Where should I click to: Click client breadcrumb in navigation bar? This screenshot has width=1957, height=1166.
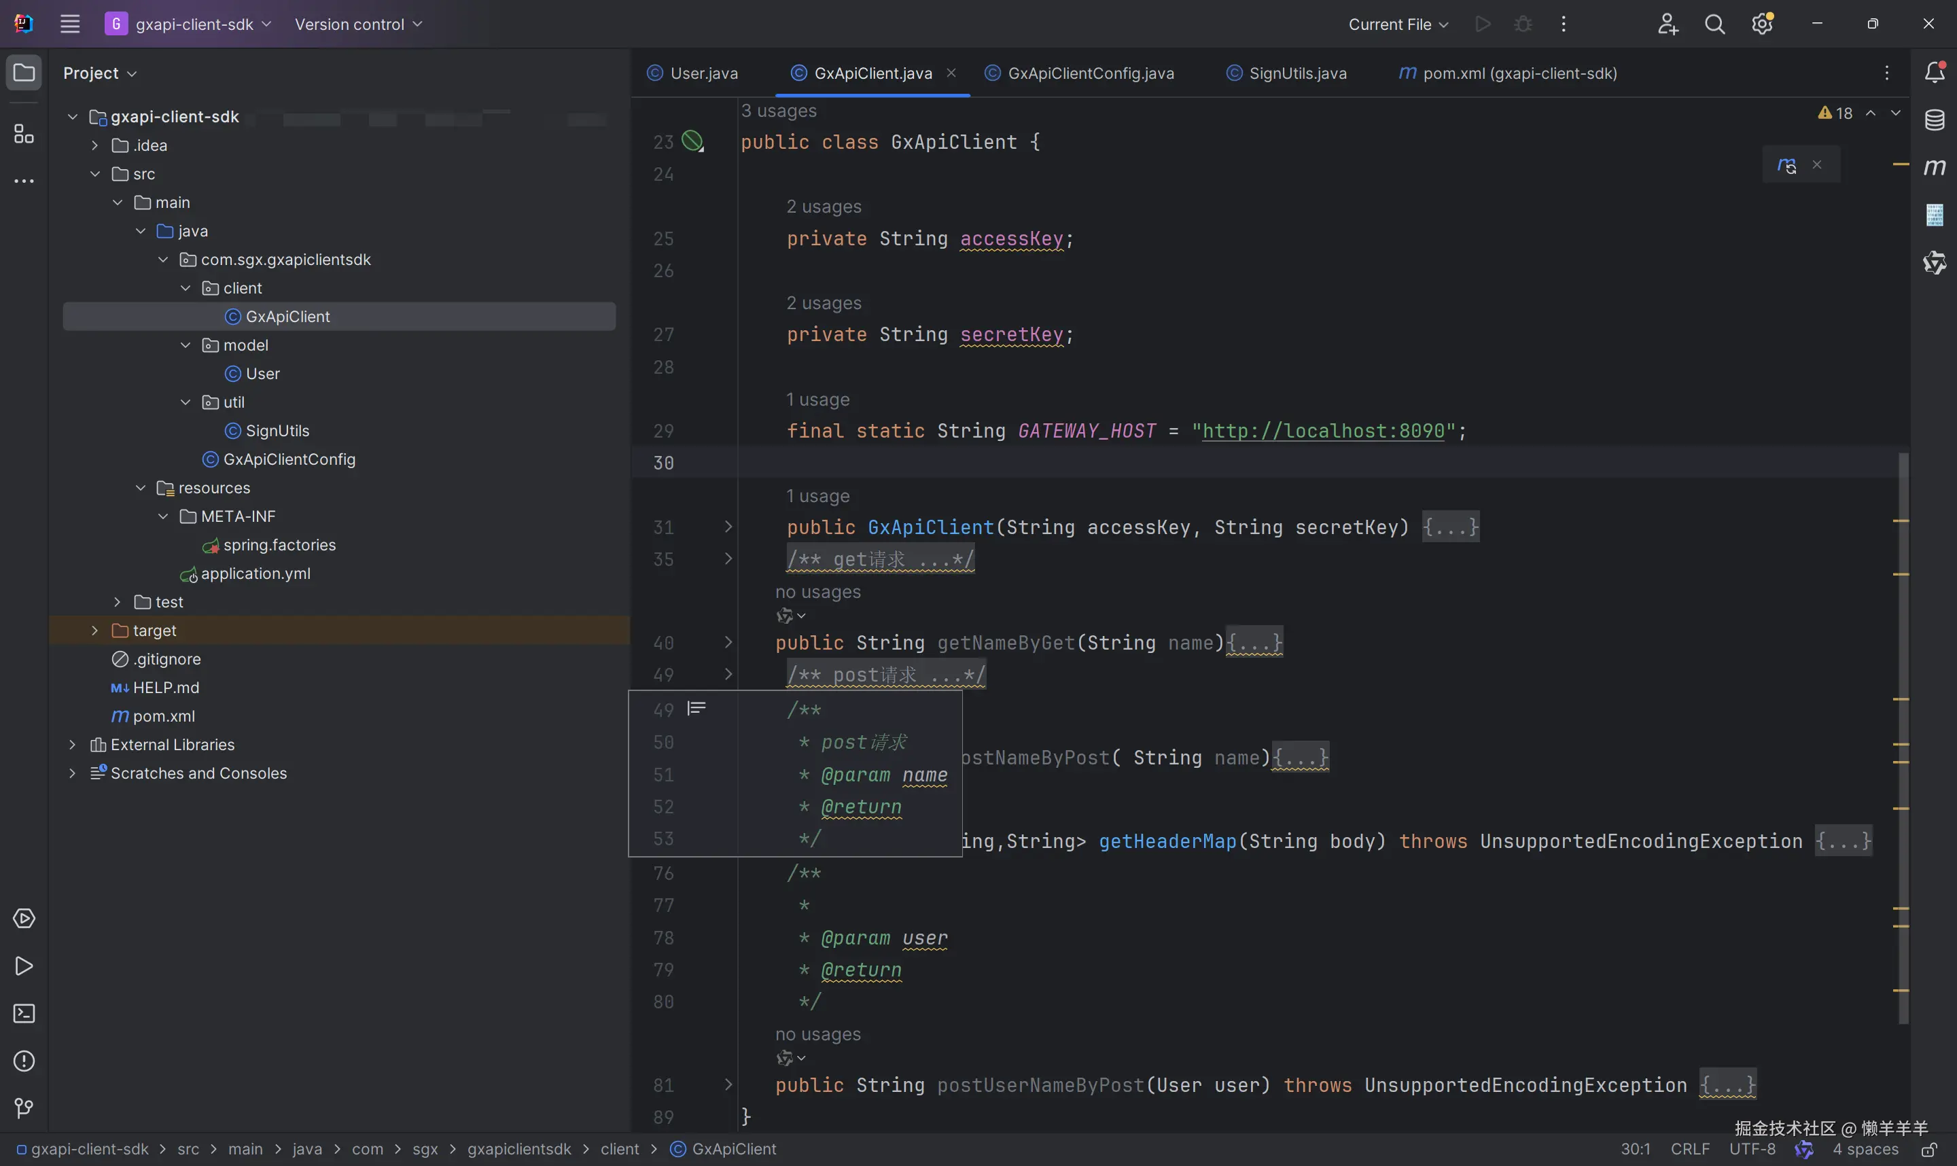[x=620, y=1149]
